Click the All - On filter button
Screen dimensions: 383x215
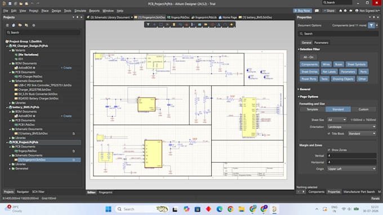[308, 57]
